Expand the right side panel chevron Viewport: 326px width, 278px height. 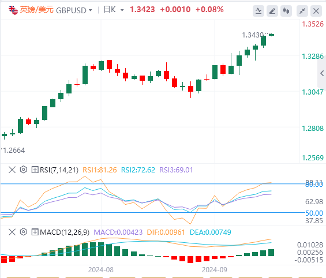tap(322, 73)
